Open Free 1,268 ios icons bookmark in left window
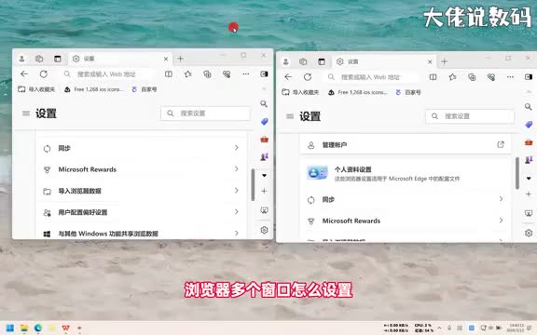 click(94, 89)
